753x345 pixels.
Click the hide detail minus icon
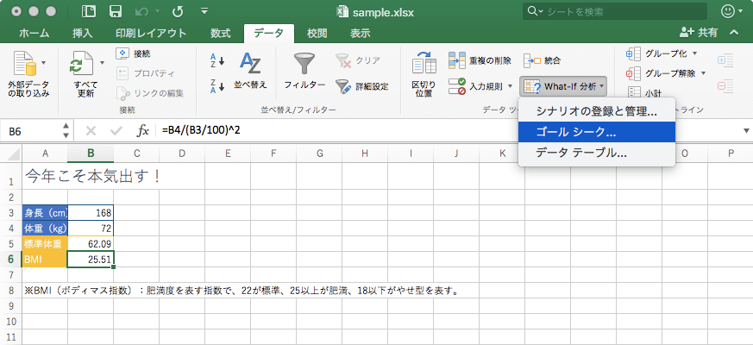725,86
